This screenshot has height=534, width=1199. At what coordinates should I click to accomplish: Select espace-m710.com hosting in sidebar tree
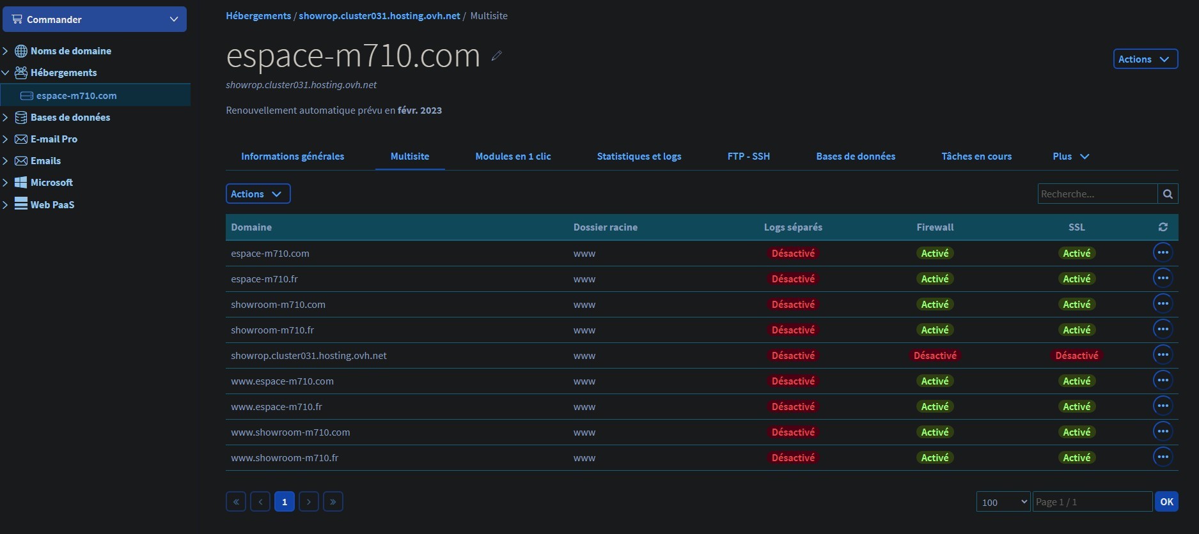(95, 96)
